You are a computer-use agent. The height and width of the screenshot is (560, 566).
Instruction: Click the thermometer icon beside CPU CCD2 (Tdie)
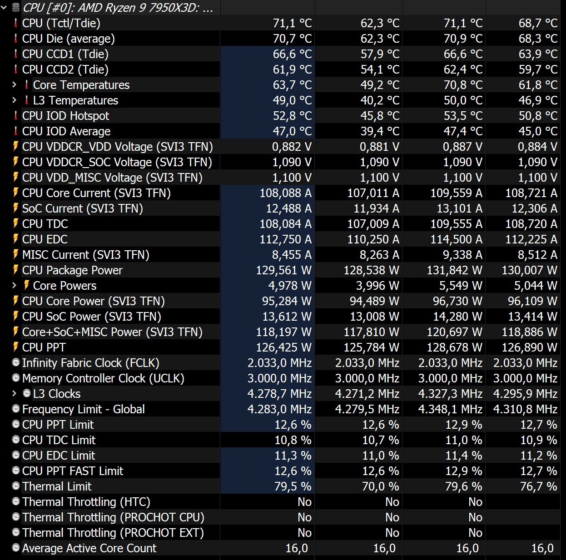(x=16, y=69)
